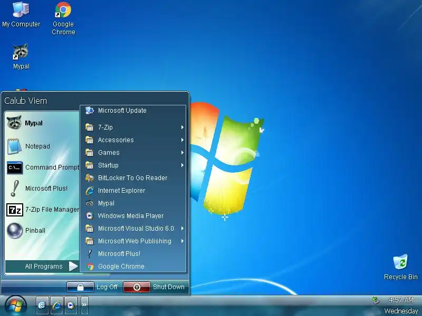The width and height of the screenshot is (422, 316).
Task: Open Notepad from the start menu
Action: 42,146
